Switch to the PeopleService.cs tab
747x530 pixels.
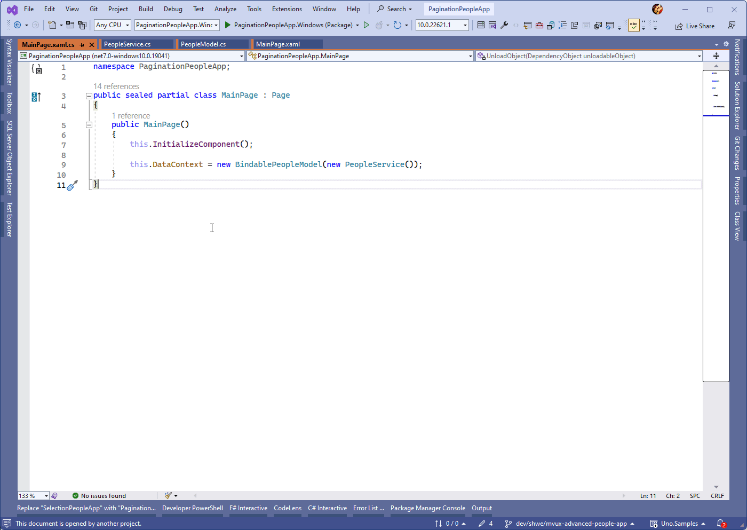(x=138, y=44)
